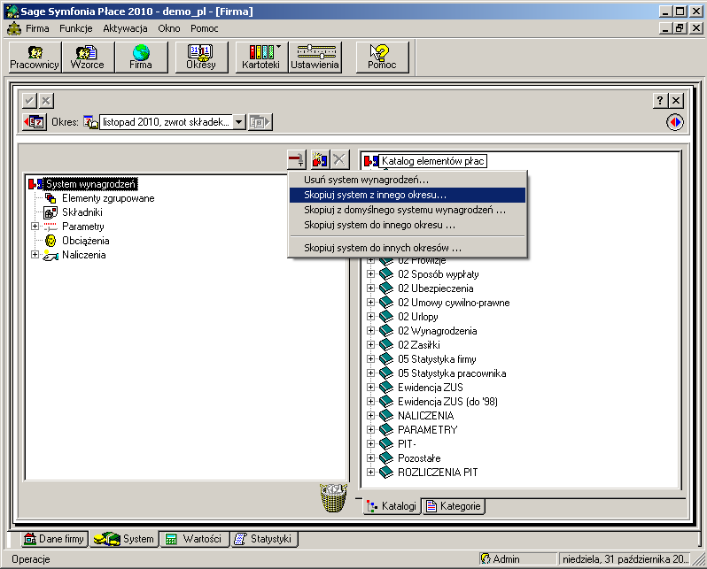Select Elementy zgrupowane tree item
This screenshot has width=707, height=569.
click(x=108, y=198)
